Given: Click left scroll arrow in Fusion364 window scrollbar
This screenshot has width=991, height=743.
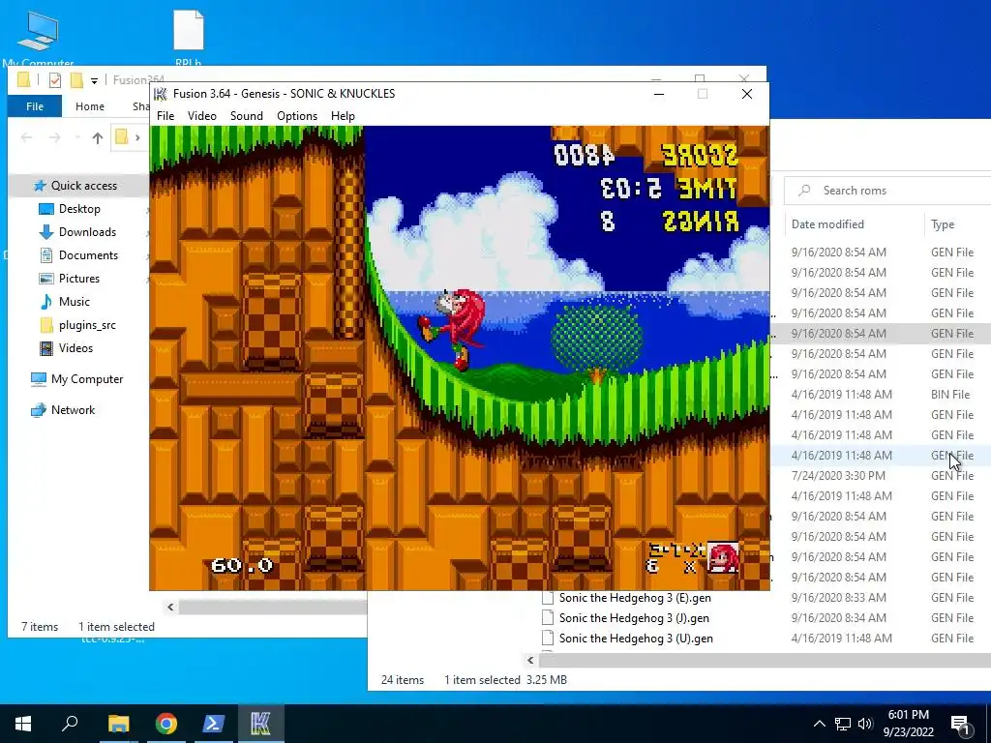Looking at the screenshot, I should point(170,608).
